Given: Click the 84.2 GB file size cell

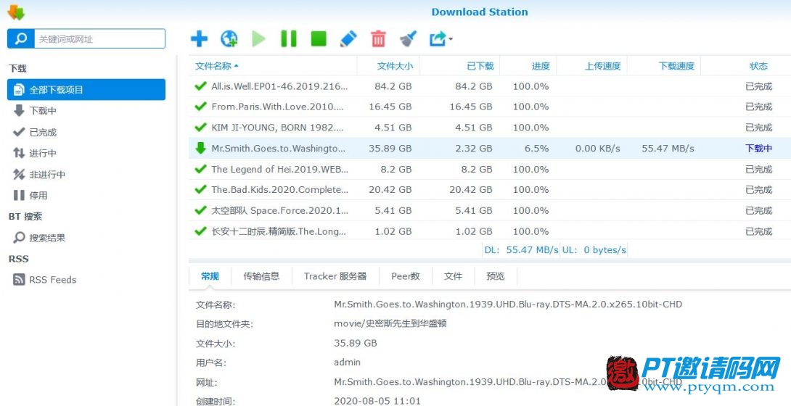Looking at the screenshot, I should point(393,86).
